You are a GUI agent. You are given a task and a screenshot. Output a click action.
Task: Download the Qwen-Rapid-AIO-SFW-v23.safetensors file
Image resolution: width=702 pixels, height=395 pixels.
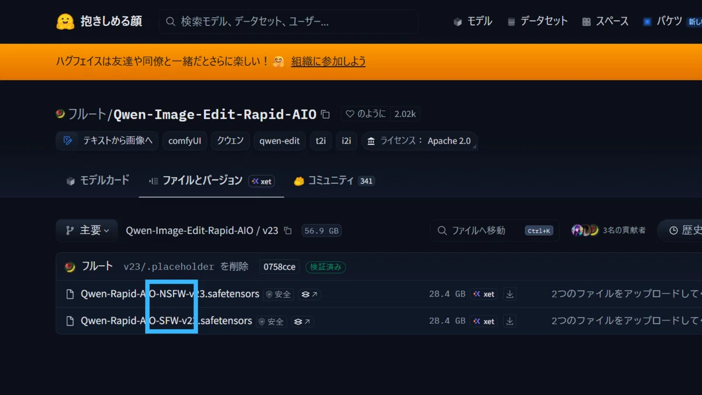[510, 321]
